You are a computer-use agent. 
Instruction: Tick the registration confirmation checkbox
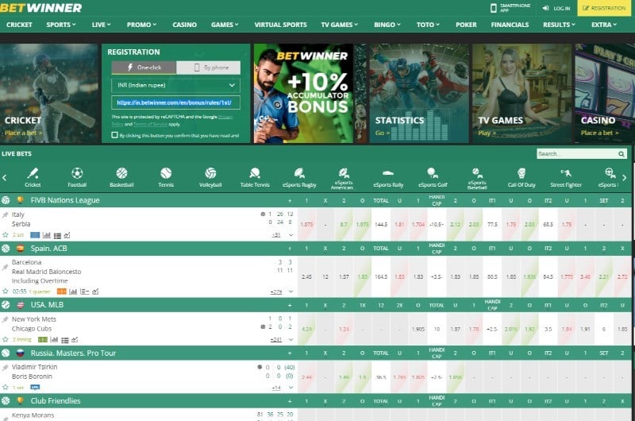coord(114,135)
